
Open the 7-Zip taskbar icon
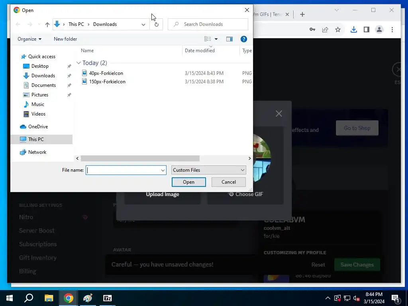coord(107,298)
